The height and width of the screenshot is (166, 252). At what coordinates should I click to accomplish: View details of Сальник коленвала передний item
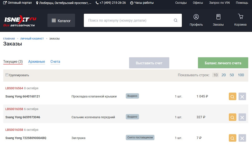(232, 117)
